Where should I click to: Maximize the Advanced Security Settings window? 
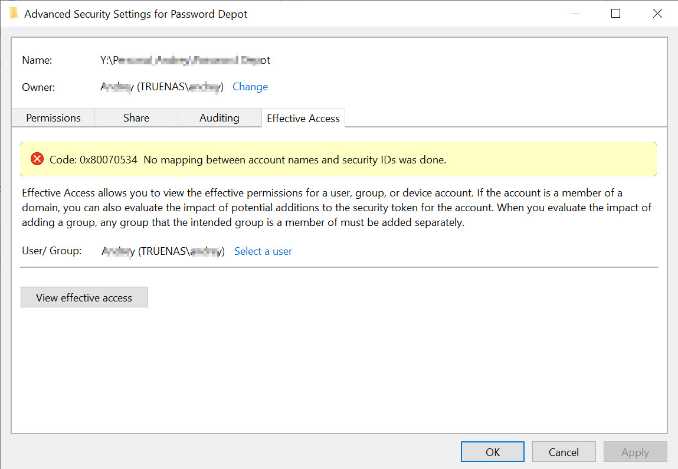615,14
